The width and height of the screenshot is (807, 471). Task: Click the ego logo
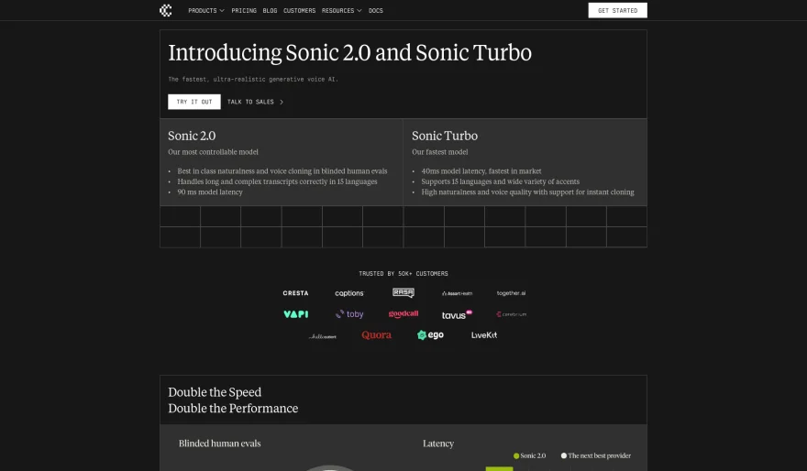(x=430, y=334)
